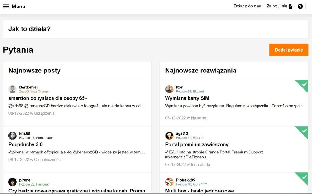Expand the 'Jak to działa?' section
The height and width of the screenshot is (194, 312).
(x=30, y=29)
